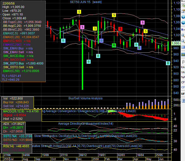The width and height of the screenshot is (185, 161).
Task: Click the cyan B marker at the trendline end
Action: (168, 63)
